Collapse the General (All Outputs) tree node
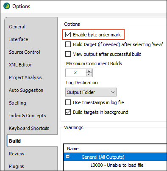167x171 pixels. (x=68, y=157)
